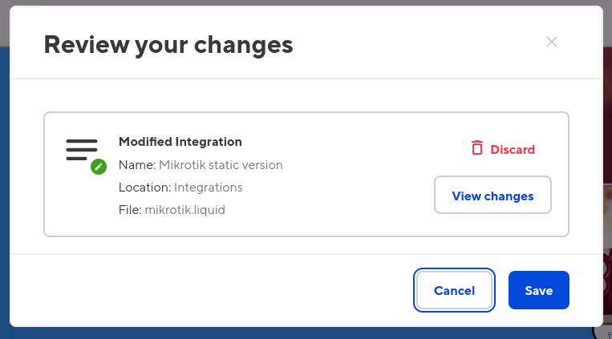Image resolution: width=612 pixels, height=339 pixels.
Task: Close the Review your changes dialog
Action: [x=552, y=42]
